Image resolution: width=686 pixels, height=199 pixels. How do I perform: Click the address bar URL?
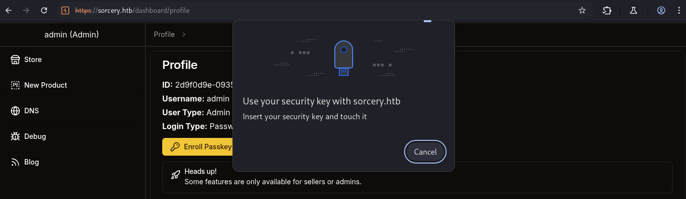point(132,10)
